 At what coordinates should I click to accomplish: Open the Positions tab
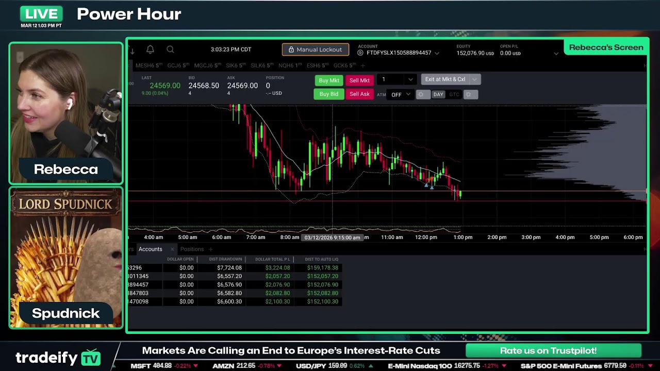pyautogui.click(x=192, y=249)
